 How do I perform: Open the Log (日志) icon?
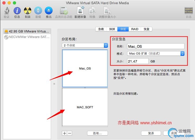[x=188, y=11]
